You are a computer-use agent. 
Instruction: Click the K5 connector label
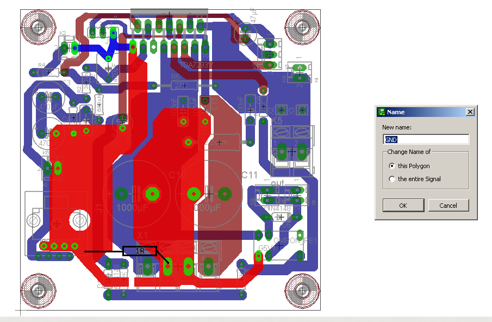click(x=276, y=121)
